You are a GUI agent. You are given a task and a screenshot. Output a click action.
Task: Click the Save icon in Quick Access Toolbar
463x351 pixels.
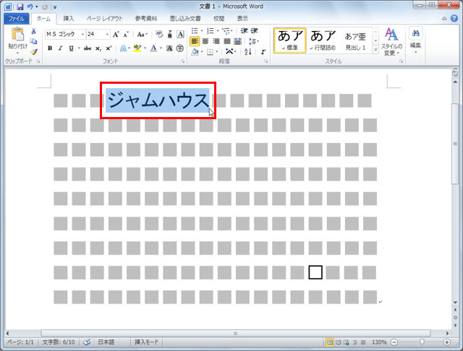coord(20,6)
